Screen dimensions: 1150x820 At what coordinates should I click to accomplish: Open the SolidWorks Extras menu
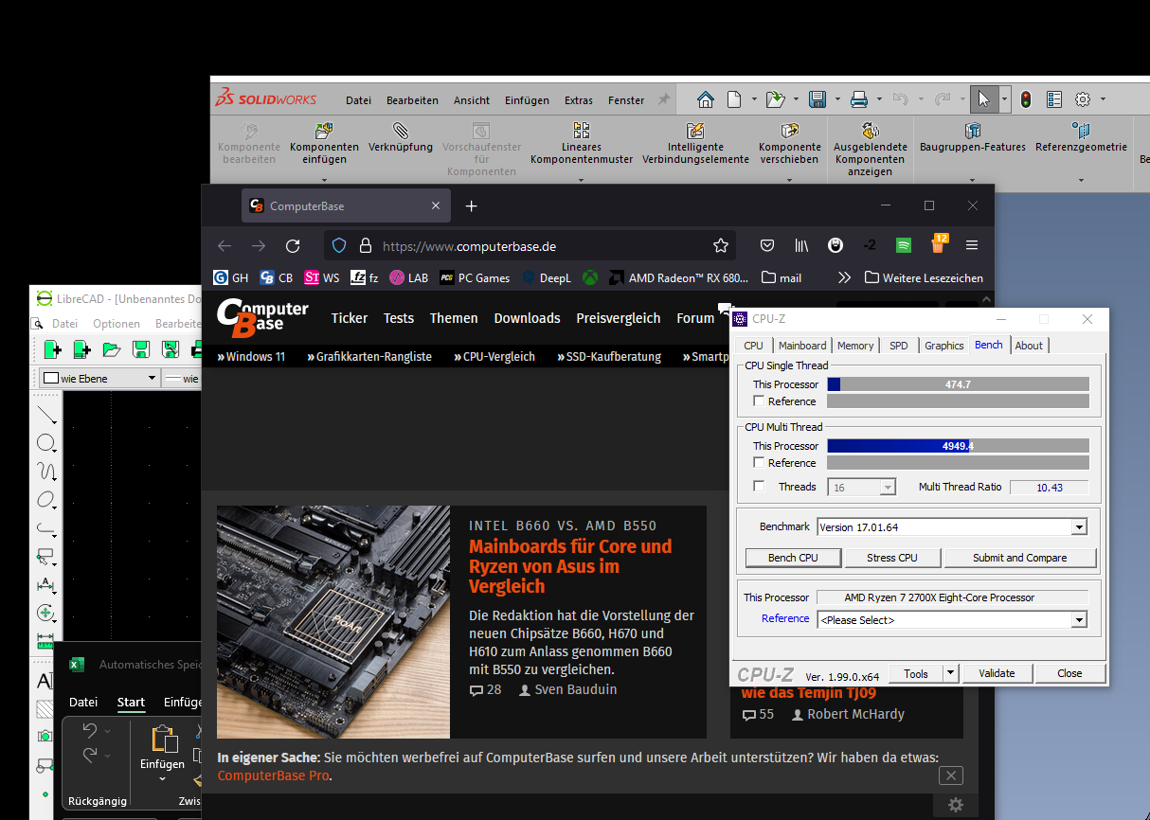[579, 100]
